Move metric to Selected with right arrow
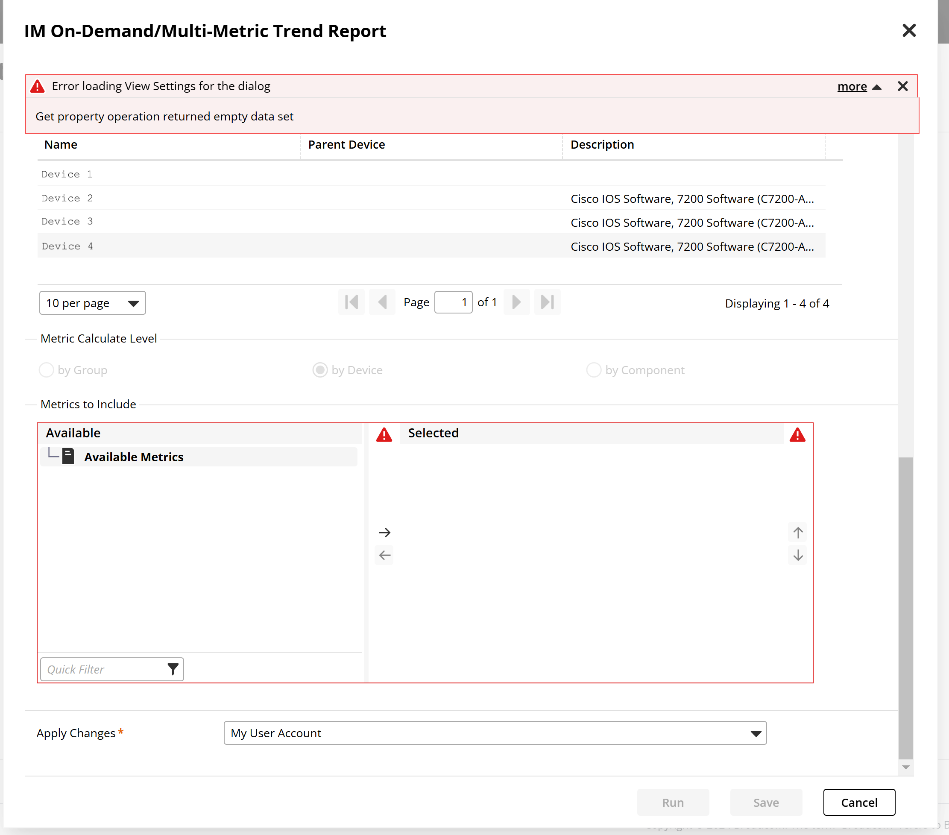 pyautogui.click(x=384, y=532)
